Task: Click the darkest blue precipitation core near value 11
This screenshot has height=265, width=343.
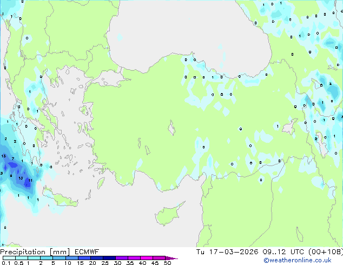Action: click(27, 184)
